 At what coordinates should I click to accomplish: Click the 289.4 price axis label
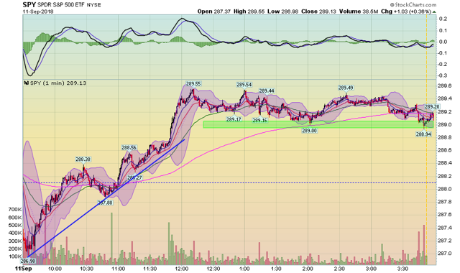pos(444,99)
